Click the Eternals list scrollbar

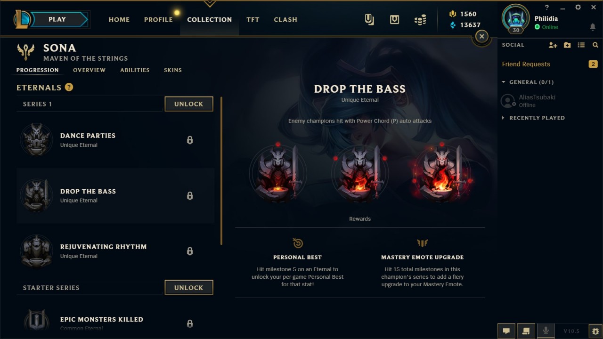point(221,170)
